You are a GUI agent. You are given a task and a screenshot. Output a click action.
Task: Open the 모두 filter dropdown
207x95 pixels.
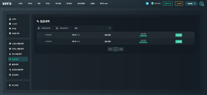point(93,28)
